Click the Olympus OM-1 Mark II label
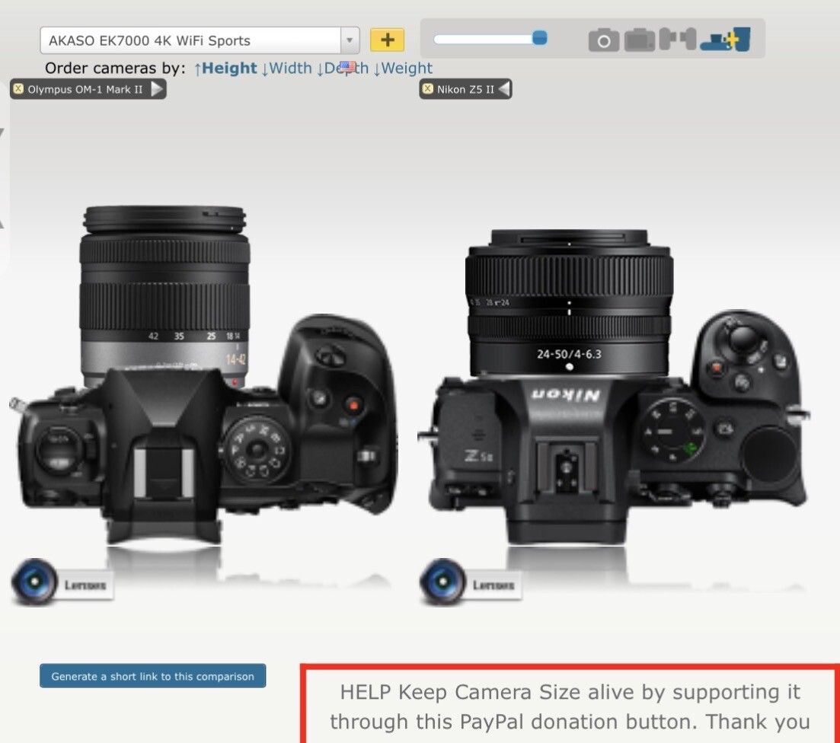840x743 pixels. click(x=85, y=90)
